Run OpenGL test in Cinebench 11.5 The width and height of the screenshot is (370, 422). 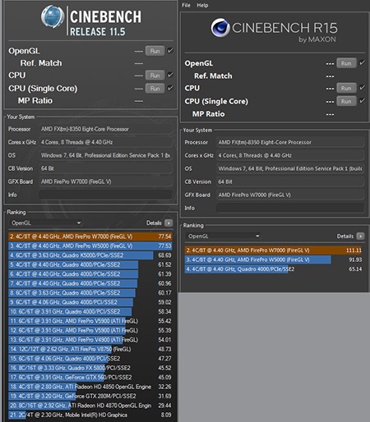(x=155, y=51)
